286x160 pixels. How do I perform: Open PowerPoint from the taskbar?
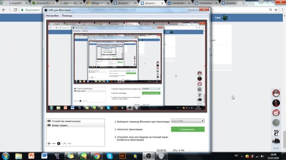pos(31,156)
